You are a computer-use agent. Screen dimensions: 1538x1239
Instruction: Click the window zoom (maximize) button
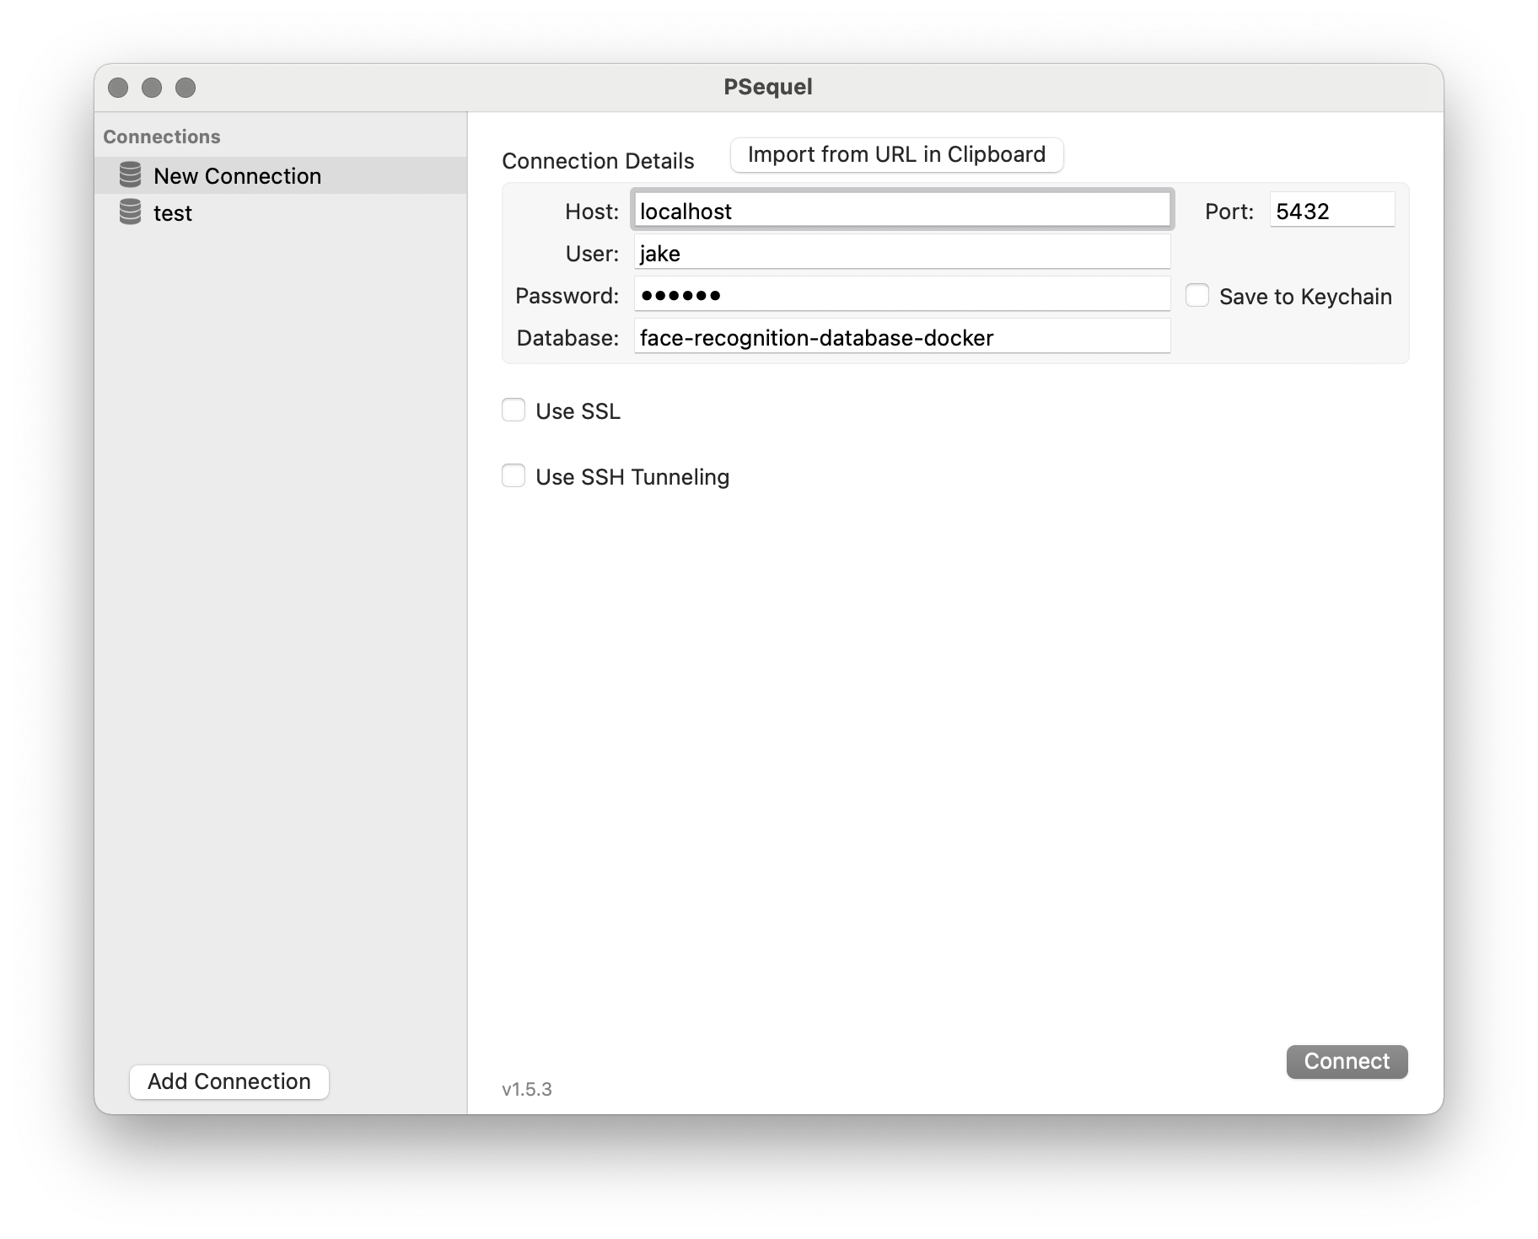(x=186, y=88)
